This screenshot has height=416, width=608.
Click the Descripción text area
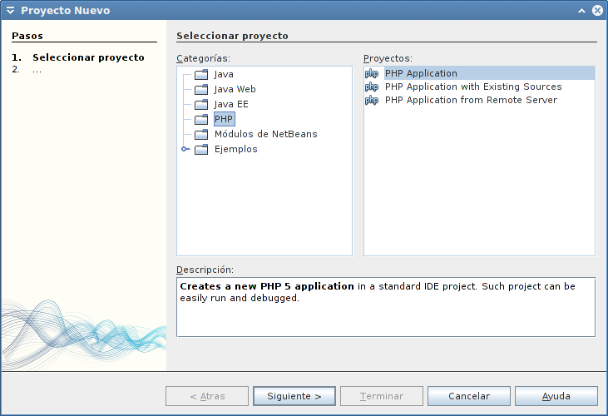[386, 307]
